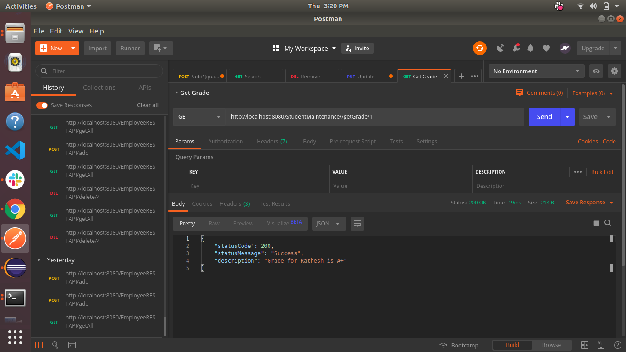Show applications grid in dock

(x=15, y=337)
